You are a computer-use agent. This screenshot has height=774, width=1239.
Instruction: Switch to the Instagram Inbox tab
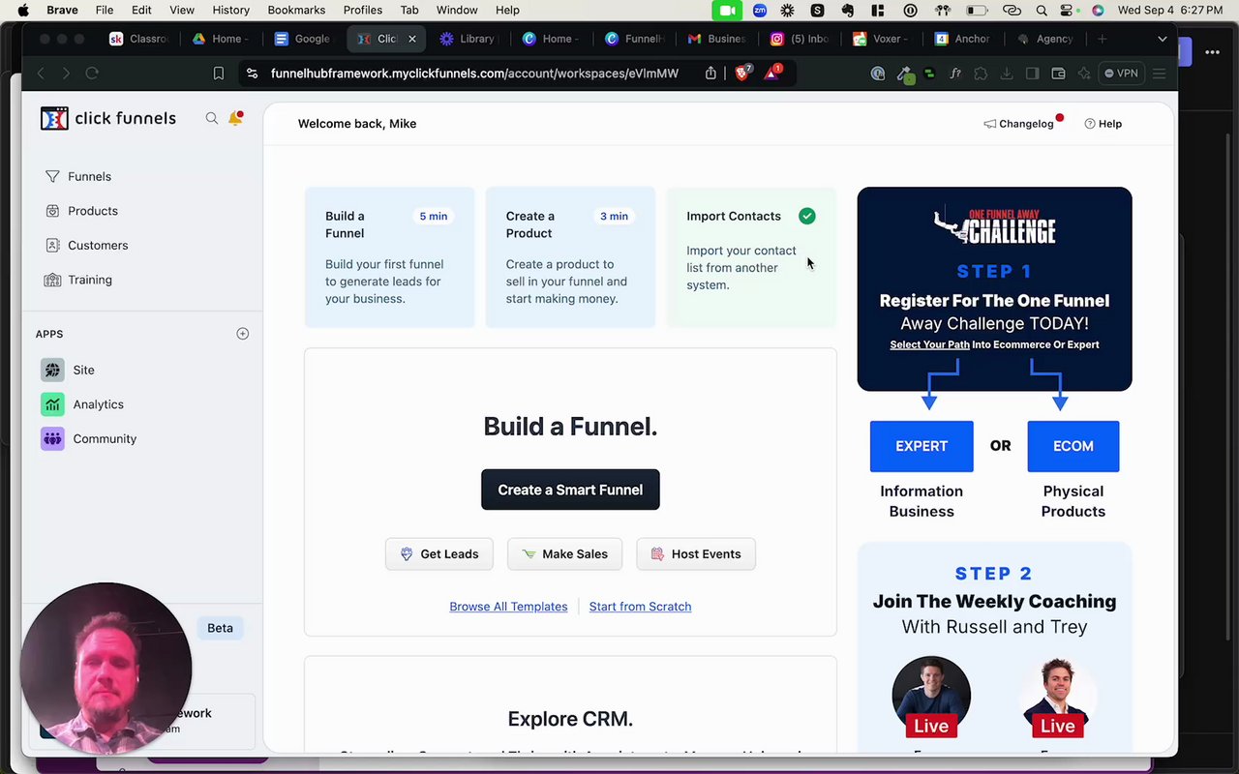point(800,39)
